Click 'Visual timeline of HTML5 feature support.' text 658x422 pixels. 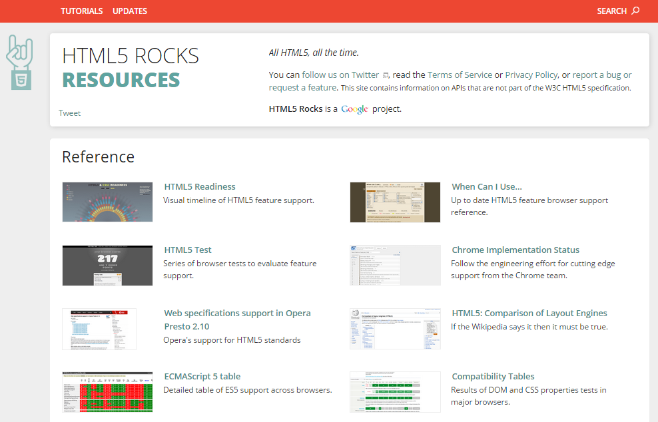click(x=238, y=200)
